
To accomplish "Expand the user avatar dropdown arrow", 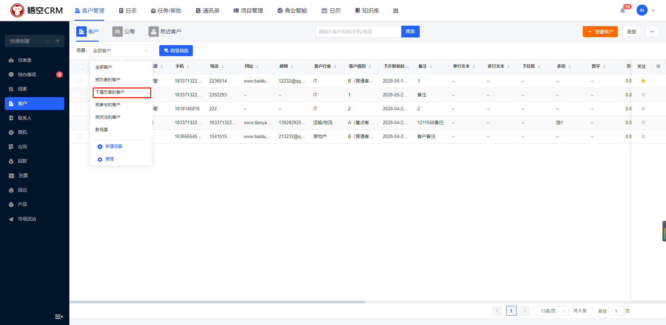I will tap(653, 11).
